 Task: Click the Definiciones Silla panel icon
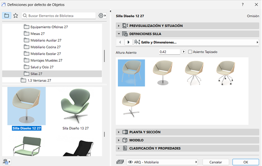(x=125, y=34)
